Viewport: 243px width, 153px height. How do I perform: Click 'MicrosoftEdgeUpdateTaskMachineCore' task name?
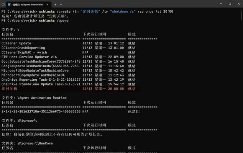pos(35,70)
